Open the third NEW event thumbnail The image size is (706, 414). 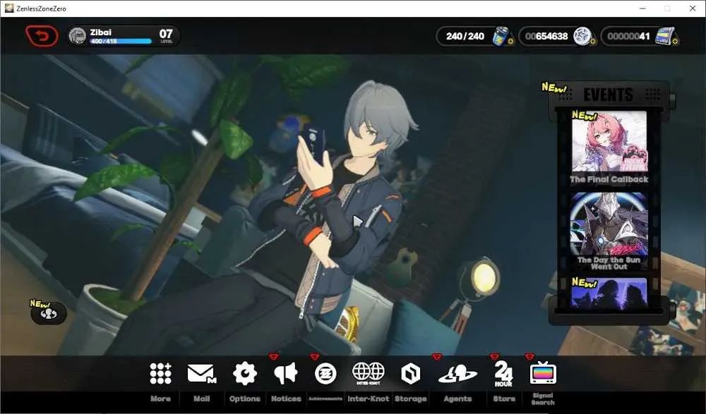click(609, 293)
